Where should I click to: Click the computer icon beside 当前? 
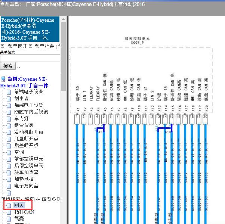click(x=3, y=79)
